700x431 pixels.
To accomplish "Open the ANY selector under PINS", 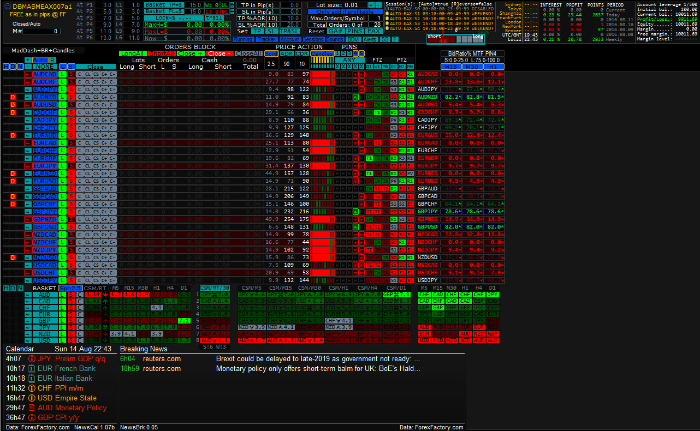I will (x=350, y=60).
